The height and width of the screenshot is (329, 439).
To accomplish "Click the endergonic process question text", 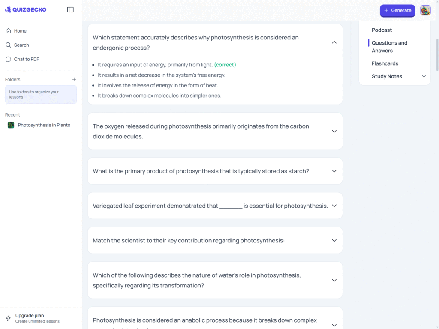I will coord(195,42).
